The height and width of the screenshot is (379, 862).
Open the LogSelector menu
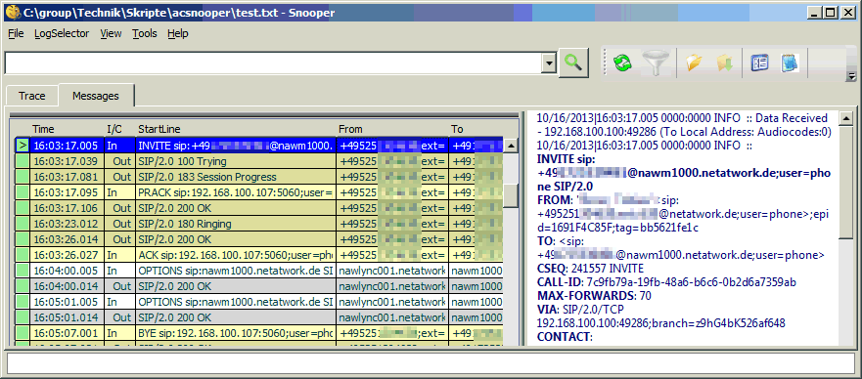(62, 33)
